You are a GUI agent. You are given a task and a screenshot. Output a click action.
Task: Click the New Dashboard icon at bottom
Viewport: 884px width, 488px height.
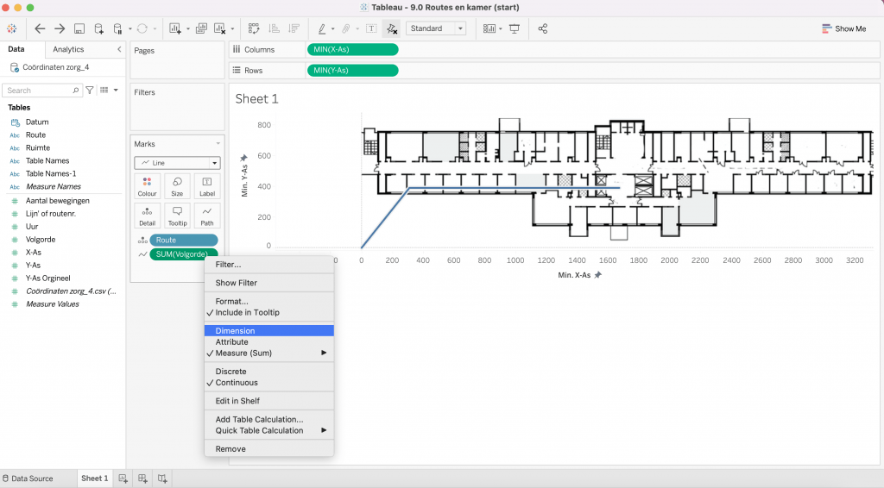coord(143,479)
